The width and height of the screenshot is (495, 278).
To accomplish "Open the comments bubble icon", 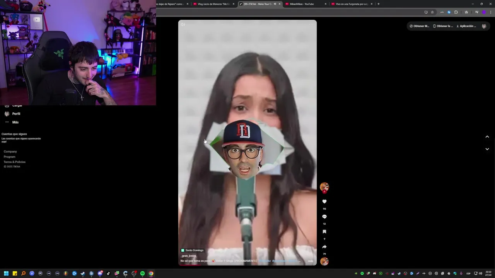I will coord(324,217).
